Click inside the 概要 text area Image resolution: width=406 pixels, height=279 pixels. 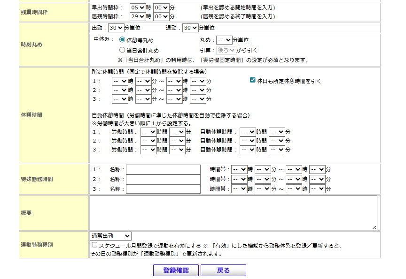[x=233, y=212]
